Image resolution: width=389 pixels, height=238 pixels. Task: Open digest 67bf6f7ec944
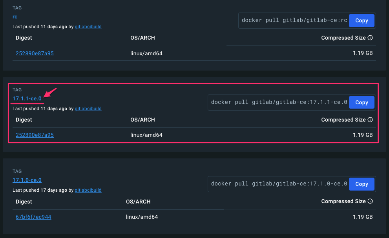33,217
